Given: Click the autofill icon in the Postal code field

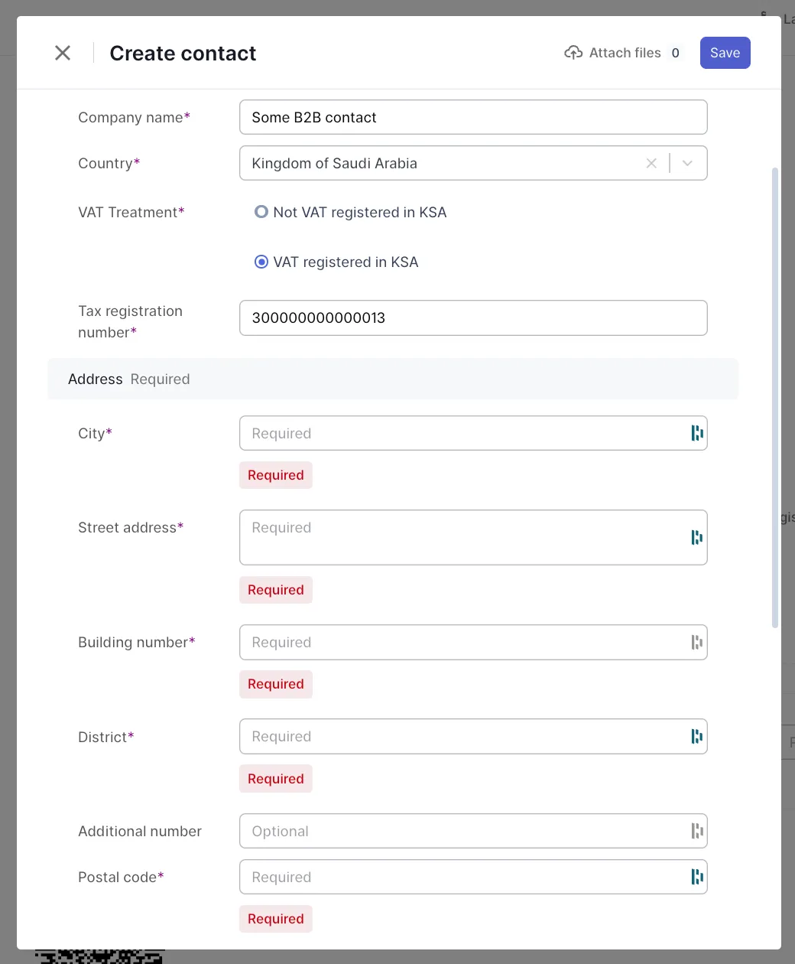Looking at the screenshot, I should pyautogui.click(x=696, y=877).
